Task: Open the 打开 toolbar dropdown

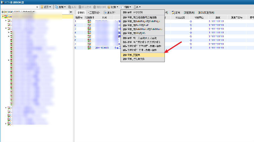Action: (46, 7)
